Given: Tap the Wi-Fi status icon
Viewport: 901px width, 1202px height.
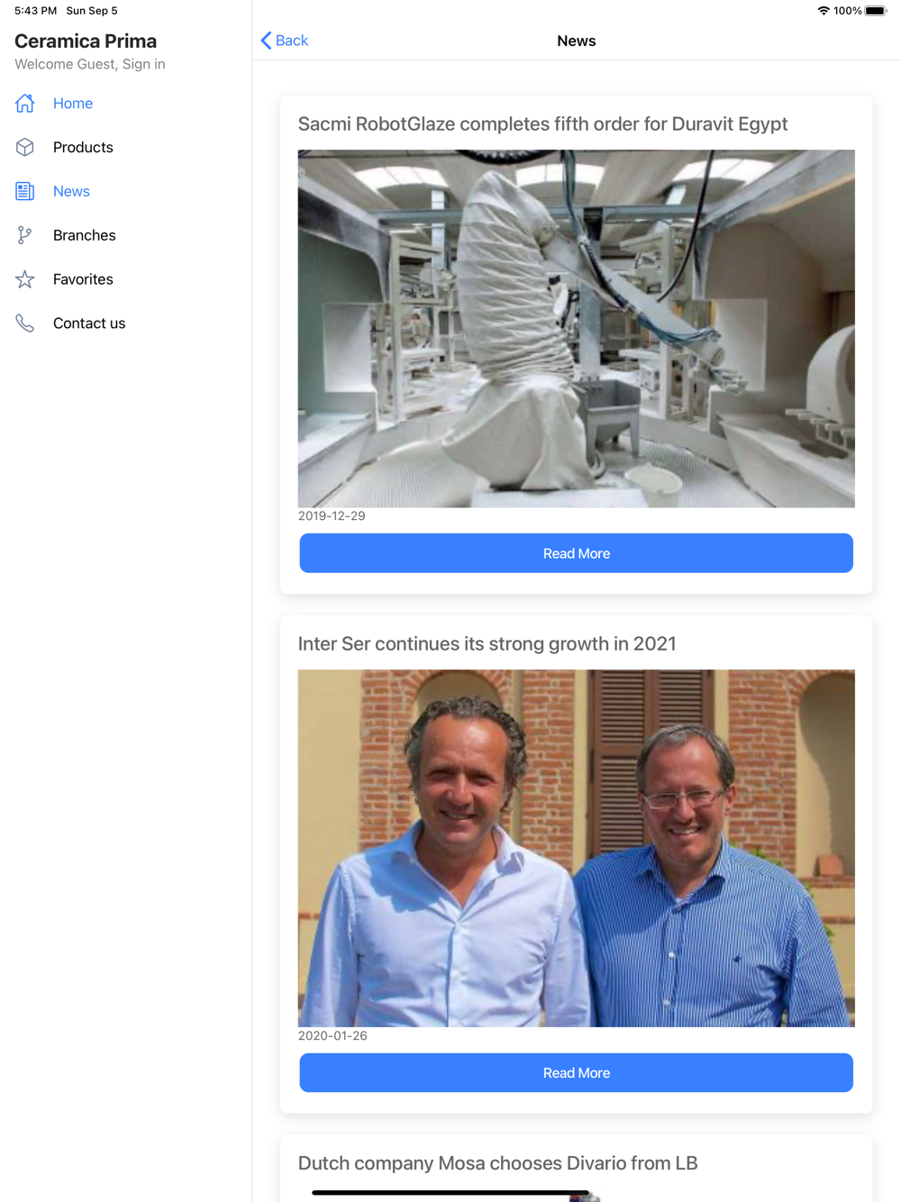Looking at the screenshot, I should [x=824, y=11].
